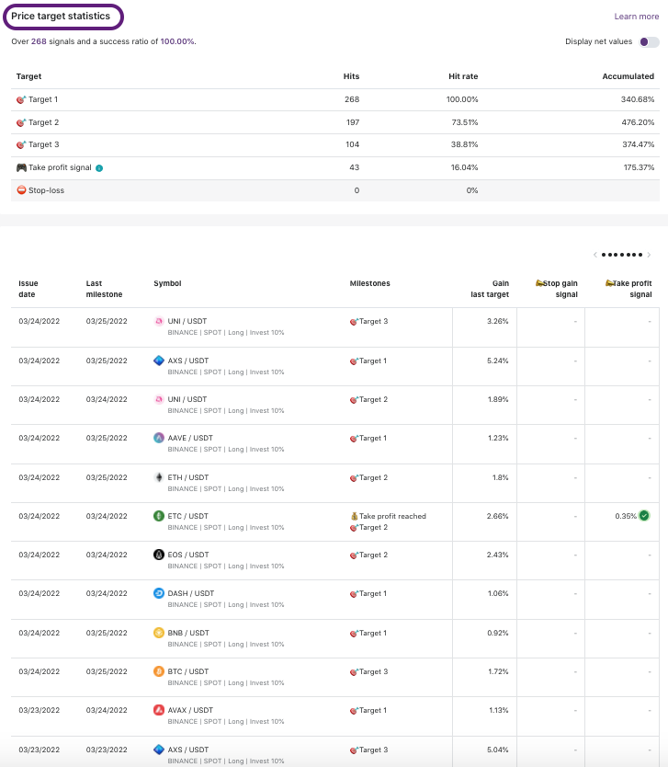Select the Price target statistics heading

point(61,17)
